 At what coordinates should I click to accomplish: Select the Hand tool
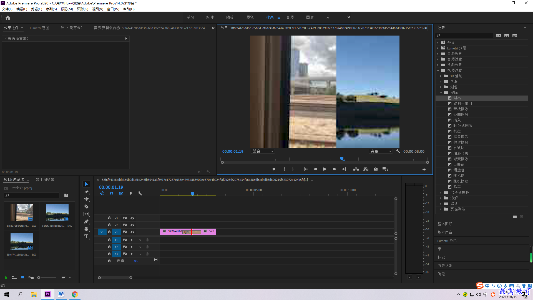(86, 229)
